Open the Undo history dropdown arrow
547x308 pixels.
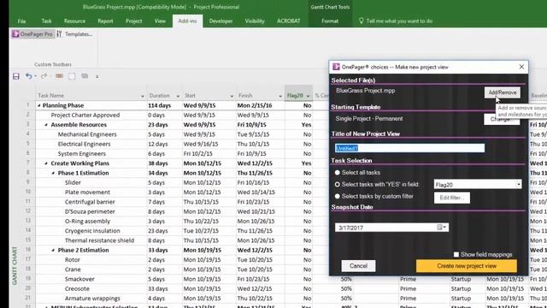click(35, 76)
